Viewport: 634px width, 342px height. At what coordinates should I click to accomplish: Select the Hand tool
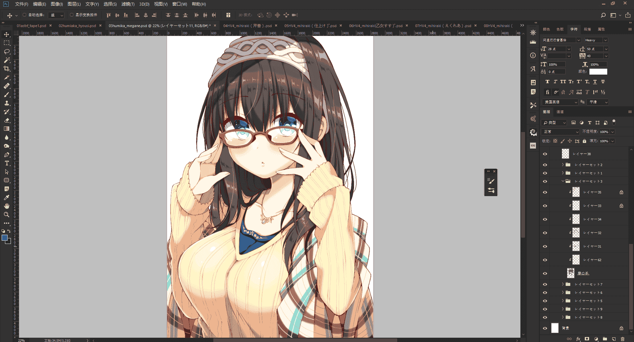click(7, 206)
